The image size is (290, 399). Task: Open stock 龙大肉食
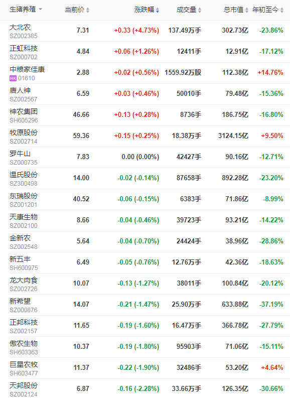24,281
